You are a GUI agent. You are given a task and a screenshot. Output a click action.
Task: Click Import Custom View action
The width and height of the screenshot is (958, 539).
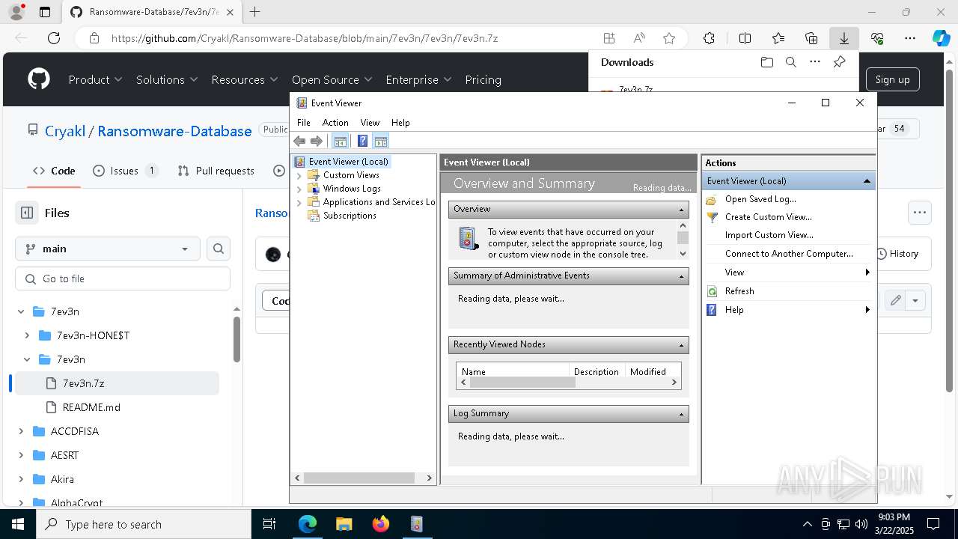pos(769,234)
